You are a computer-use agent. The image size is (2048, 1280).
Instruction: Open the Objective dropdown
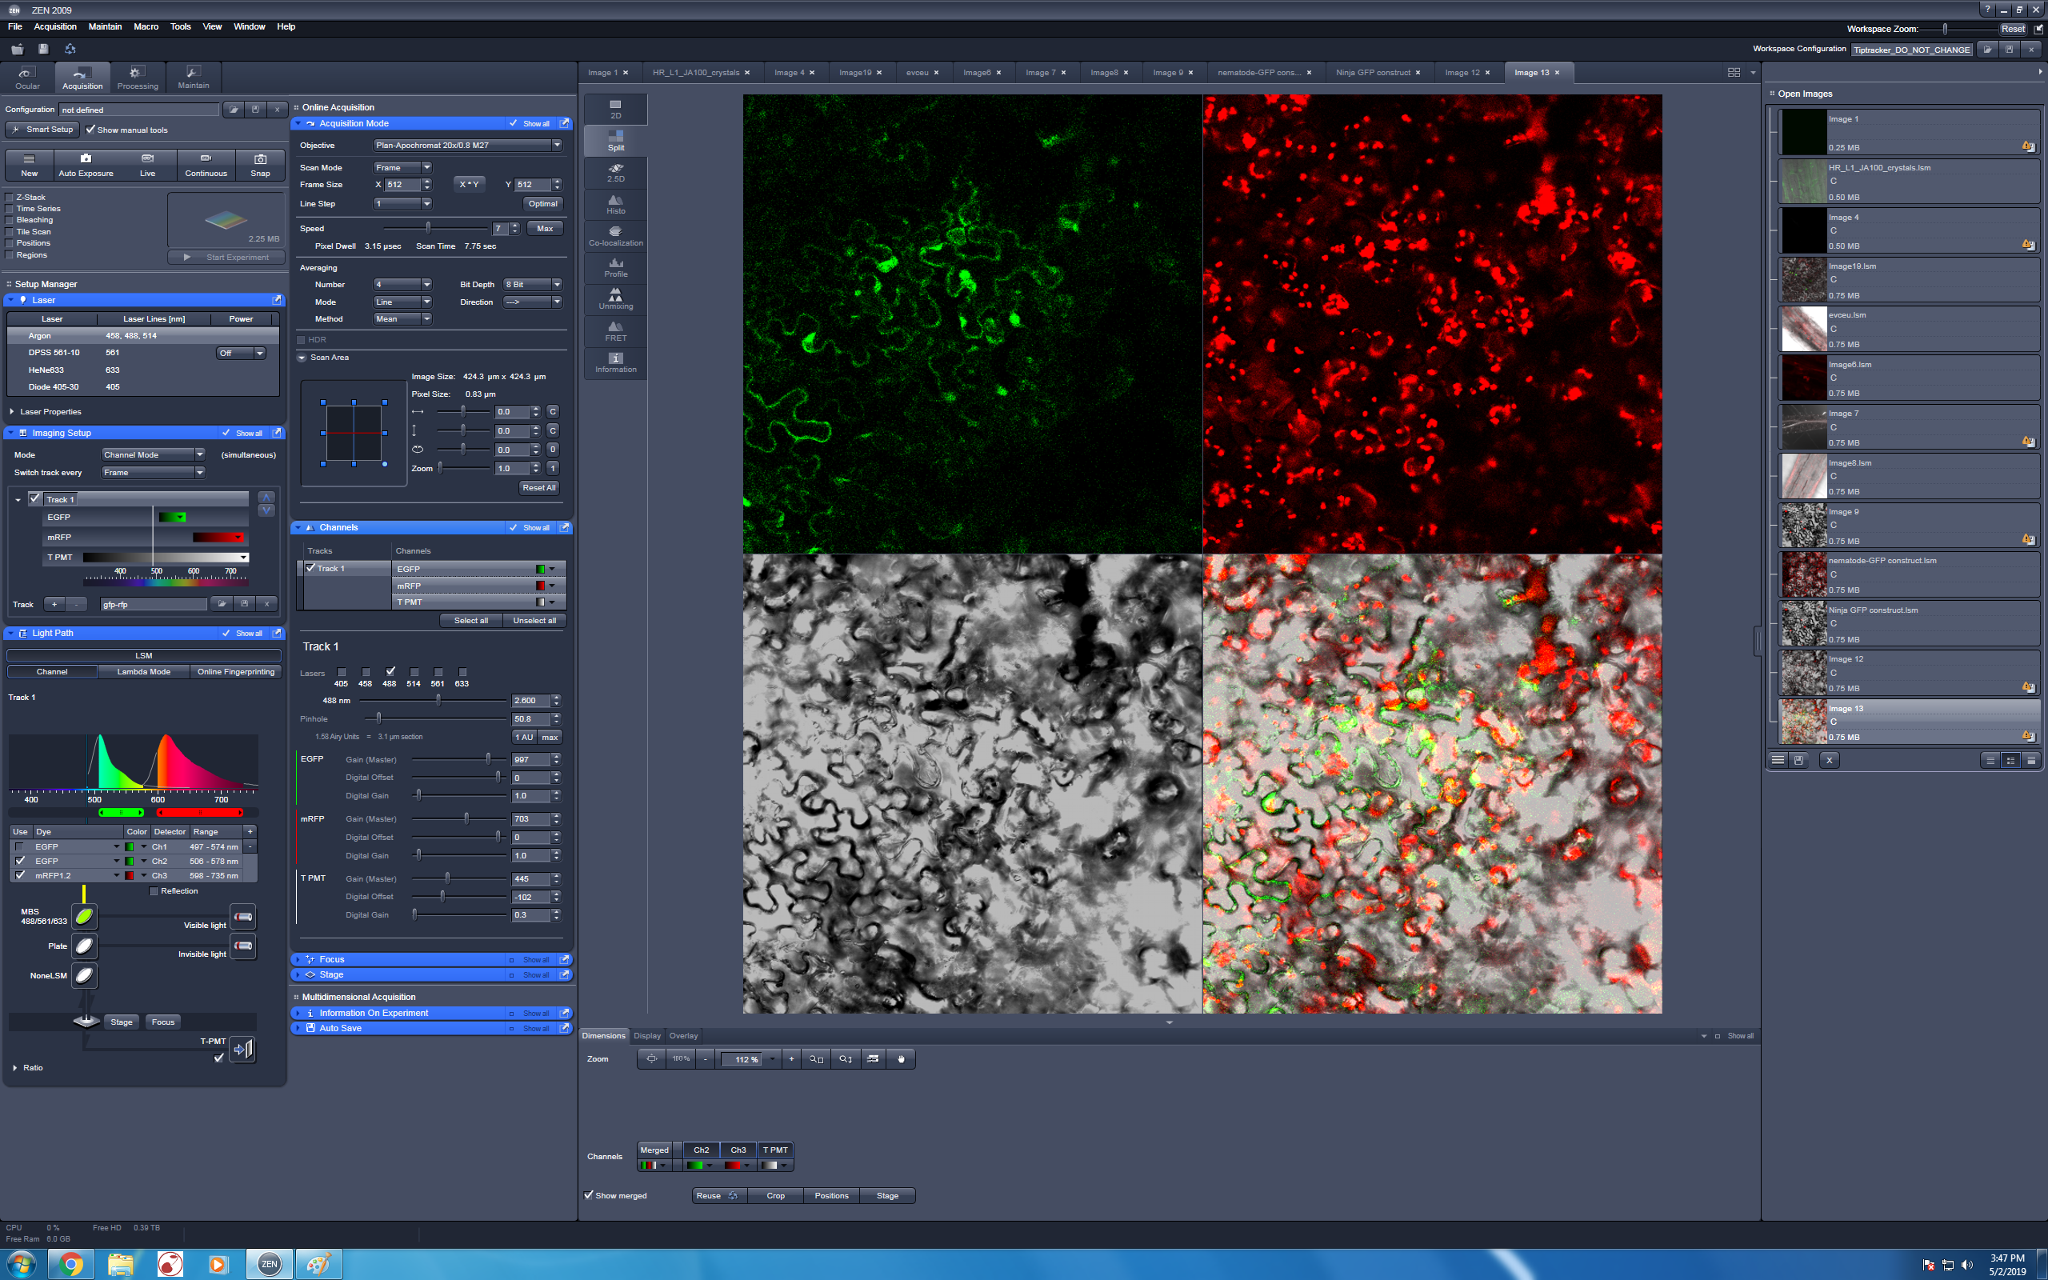point(467,145)
